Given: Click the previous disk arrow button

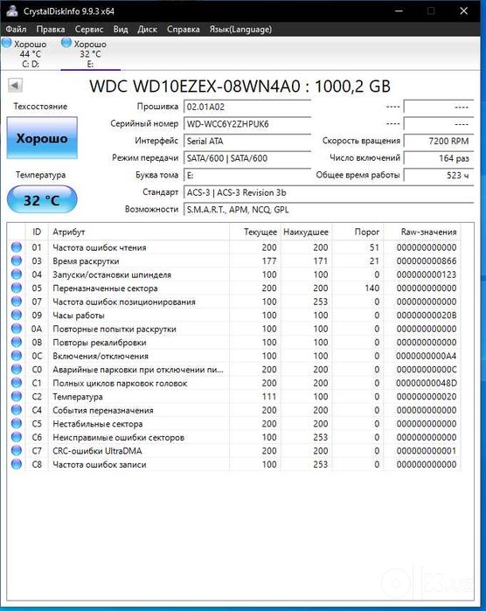Looking at the screenshot, I should click(15, 86).
